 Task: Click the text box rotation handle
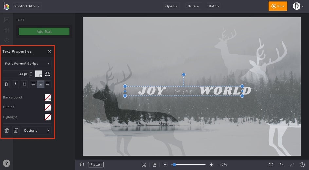(x=183, y=75)
